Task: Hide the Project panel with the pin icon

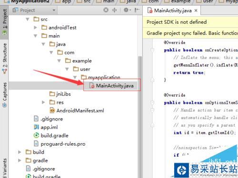Action: point(137,10)
